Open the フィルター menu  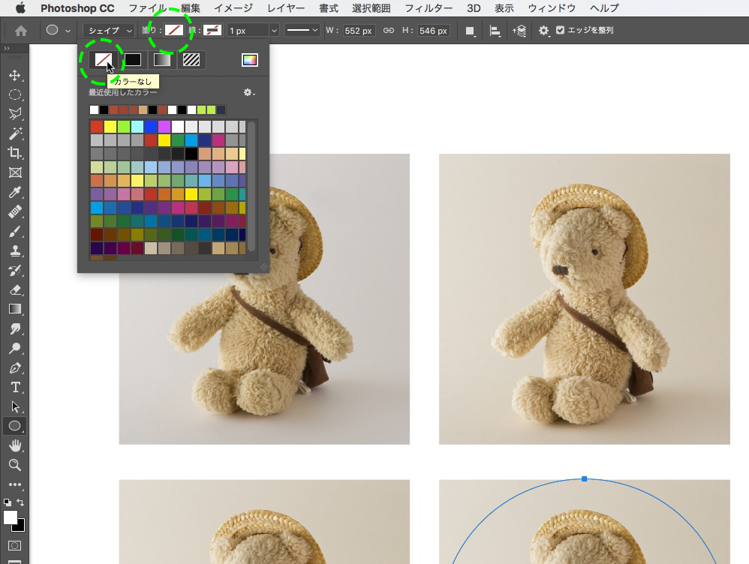click(429, 8)
